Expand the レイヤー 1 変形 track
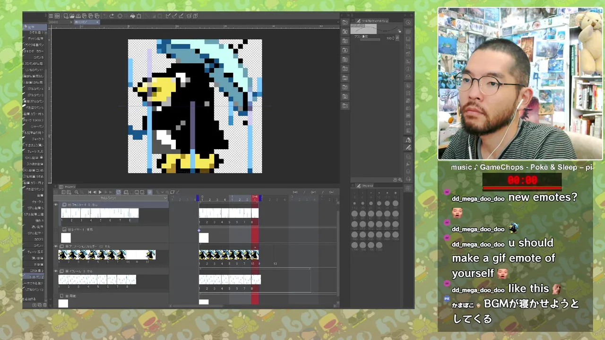This screenshot has width=605, height=340. tap(69, 229)
